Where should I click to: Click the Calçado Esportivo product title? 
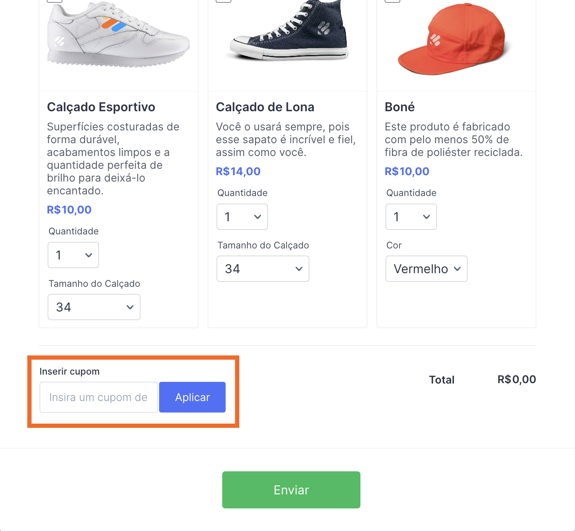pos(101,107)
